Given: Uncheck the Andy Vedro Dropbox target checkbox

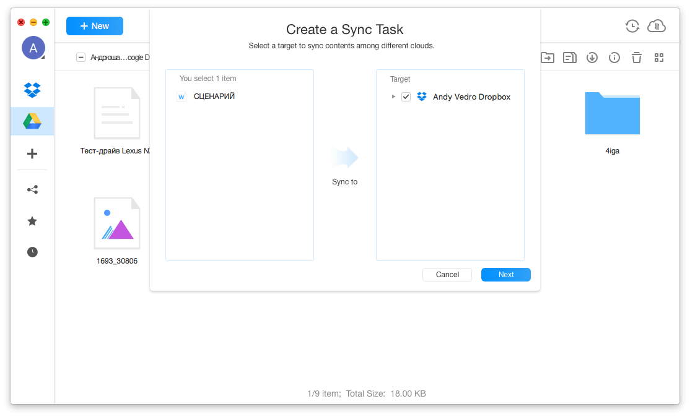Looking at the screenshot, I should pos(406,97).
